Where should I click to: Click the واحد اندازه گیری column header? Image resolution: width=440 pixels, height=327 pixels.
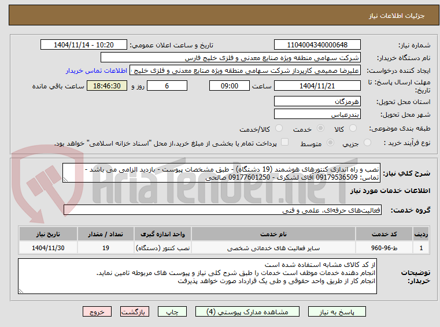click(x=162, y=234)
